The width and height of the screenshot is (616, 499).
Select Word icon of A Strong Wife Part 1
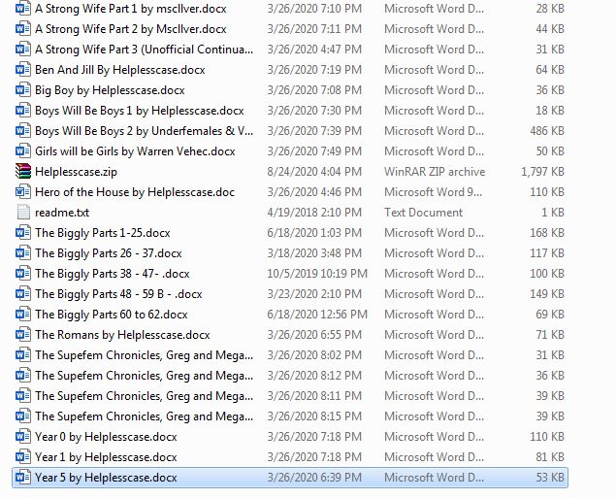pos(22,9)
